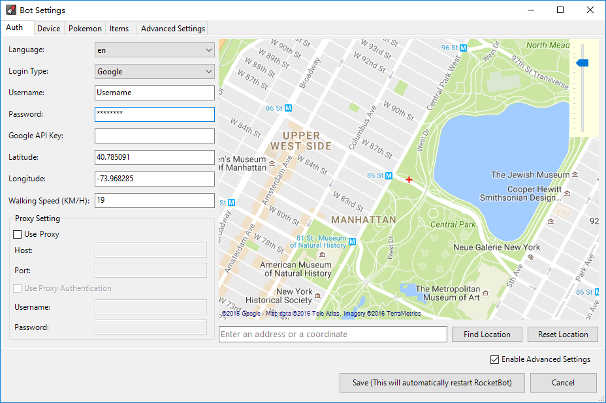The width and height of the screenshot is (606, 403).
Task: Open the Advanced Settings tab
Action: tap(173, 28)
